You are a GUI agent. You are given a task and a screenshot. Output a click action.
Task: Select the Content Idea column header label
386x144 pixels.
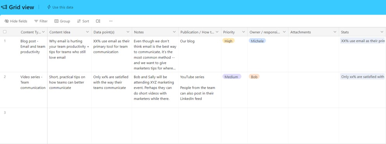[x=60, y=32]
